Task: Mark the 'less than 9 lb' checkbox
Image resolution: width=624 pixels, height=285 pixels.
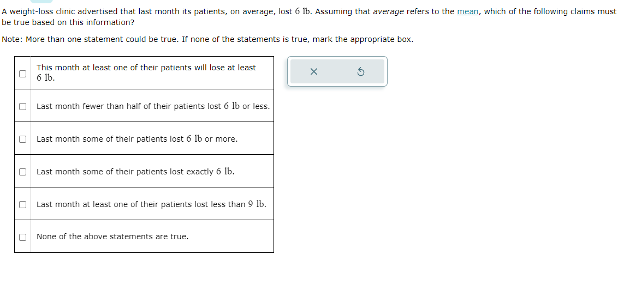Action: [x=23, y=204]
